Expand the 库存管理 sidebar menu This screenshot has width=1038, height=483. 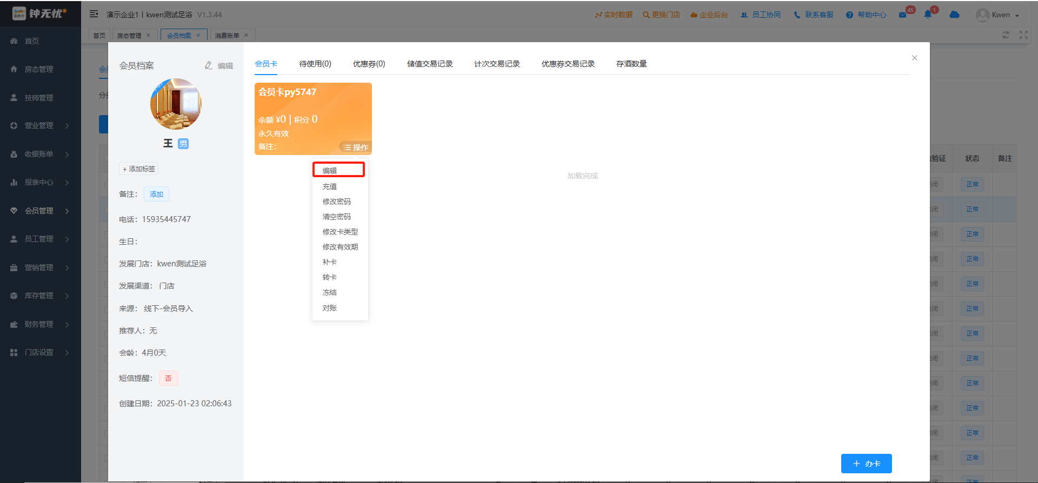pos(40,296)
